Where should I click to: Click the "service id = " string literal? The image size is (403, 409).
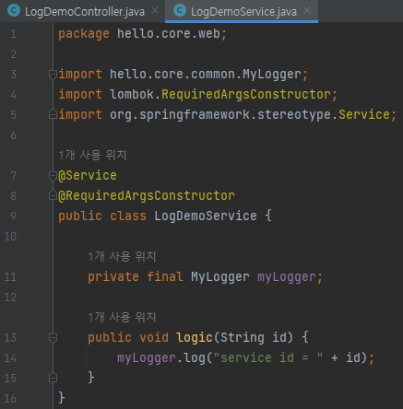pos(268,358)
